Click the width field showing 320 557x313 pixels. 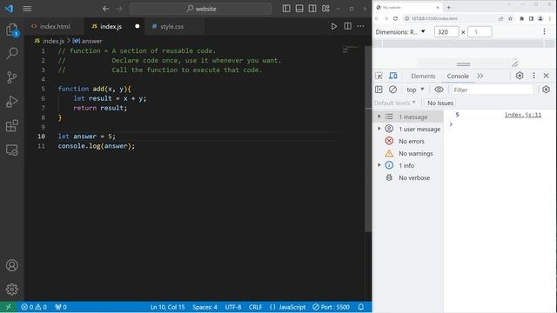(x=446, y=32)
